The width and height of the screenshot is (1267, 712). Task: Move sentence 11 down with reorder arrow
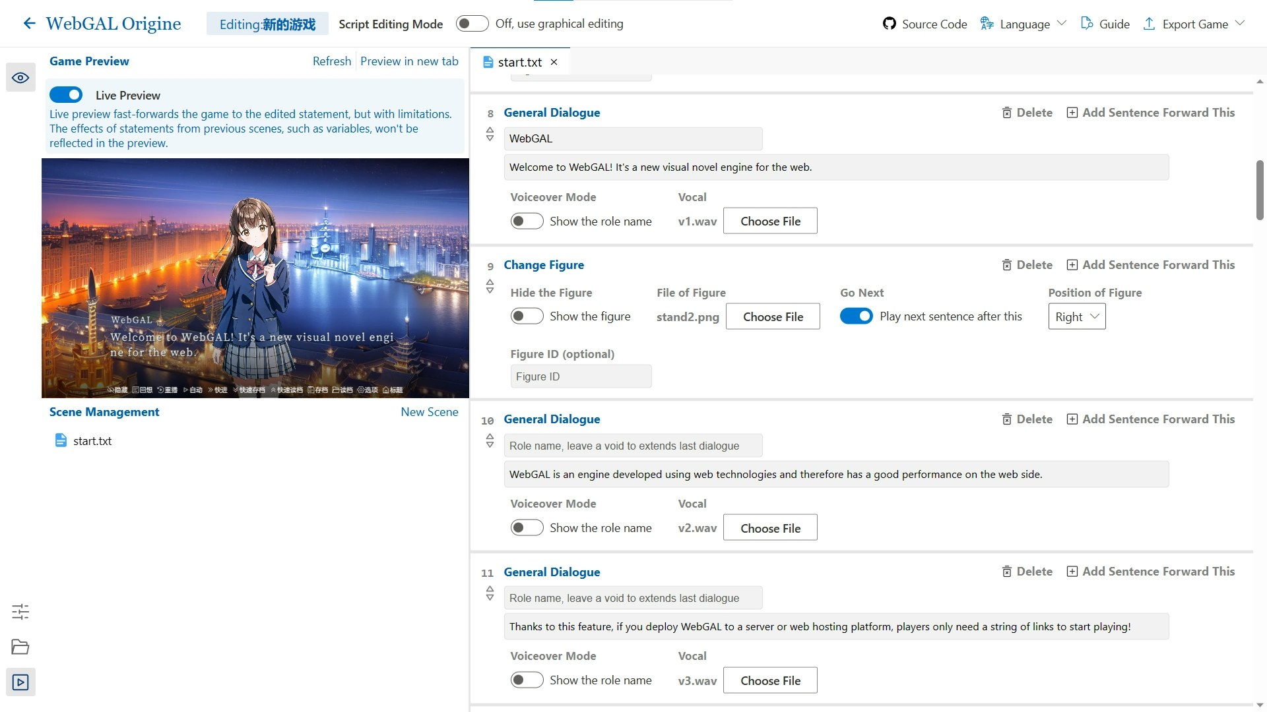490,597
